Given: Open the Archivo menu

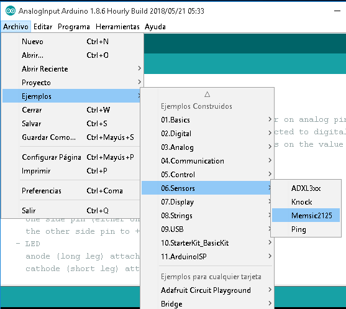Looking at the screenshot, I should click(x=16, y=27).
